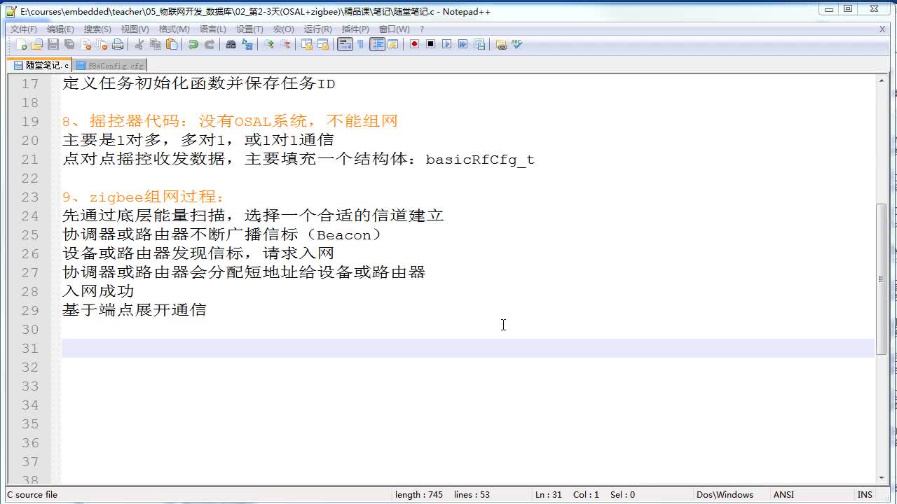Click the spell check ABC icon

pyautogui.click(x=517, y=44)
